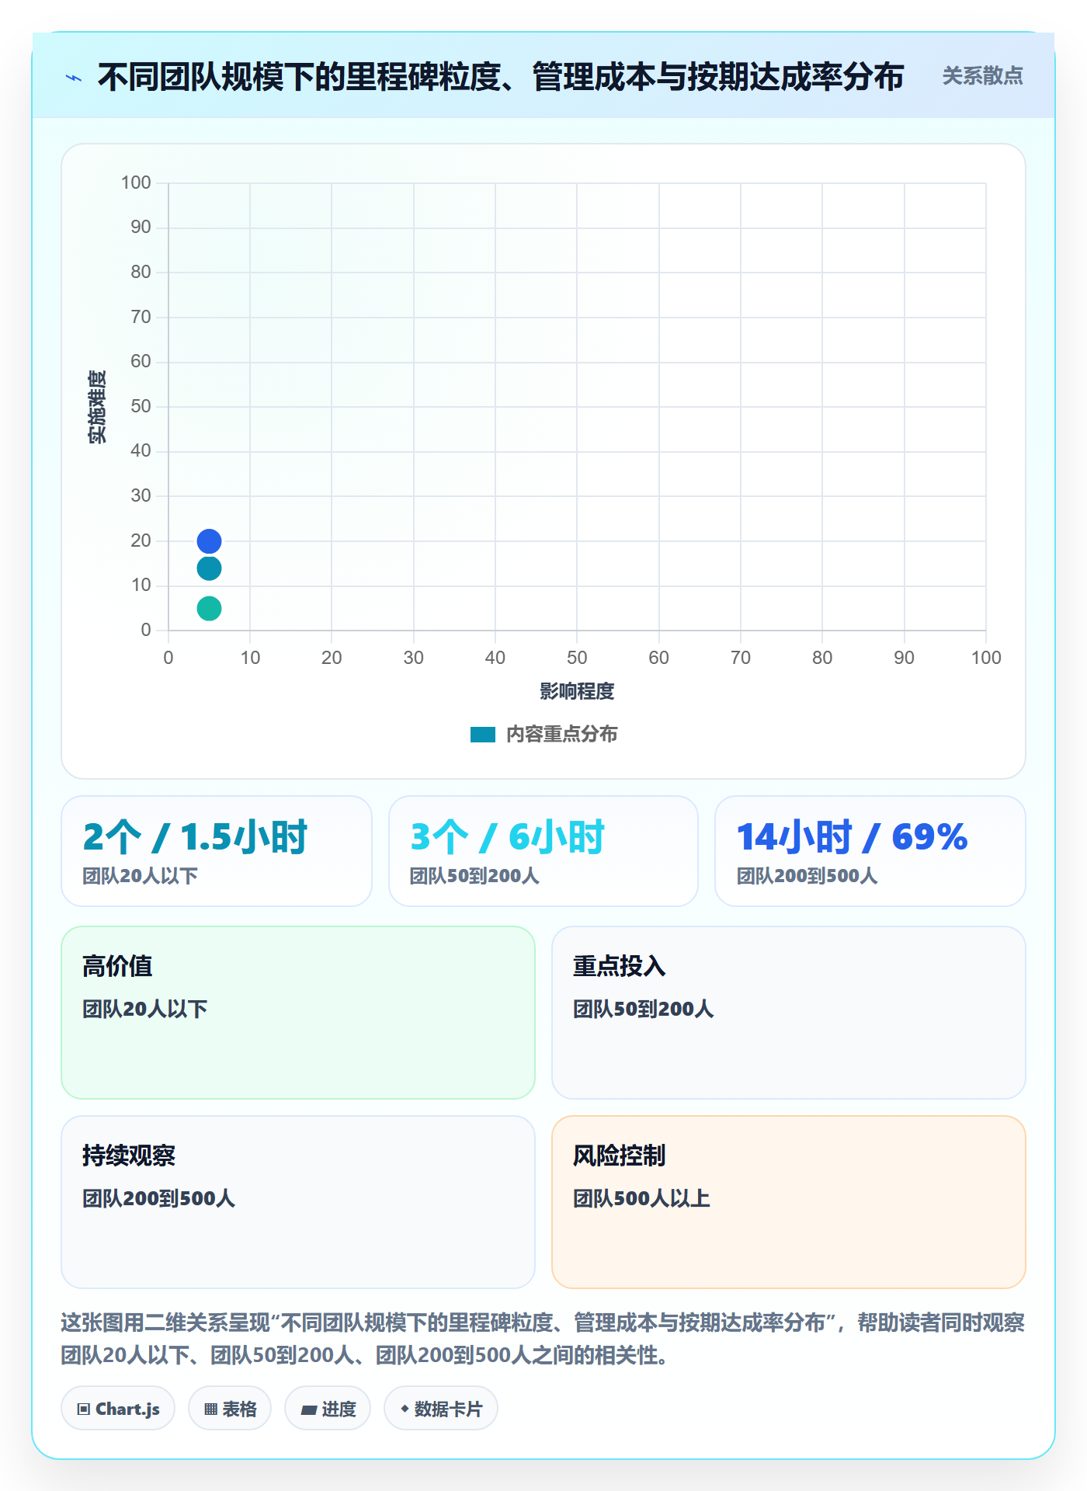Viewport: 1087px width, 1491px height.
Task: Click the 数据卡片 tag
Action: [x=441, y=1409]
